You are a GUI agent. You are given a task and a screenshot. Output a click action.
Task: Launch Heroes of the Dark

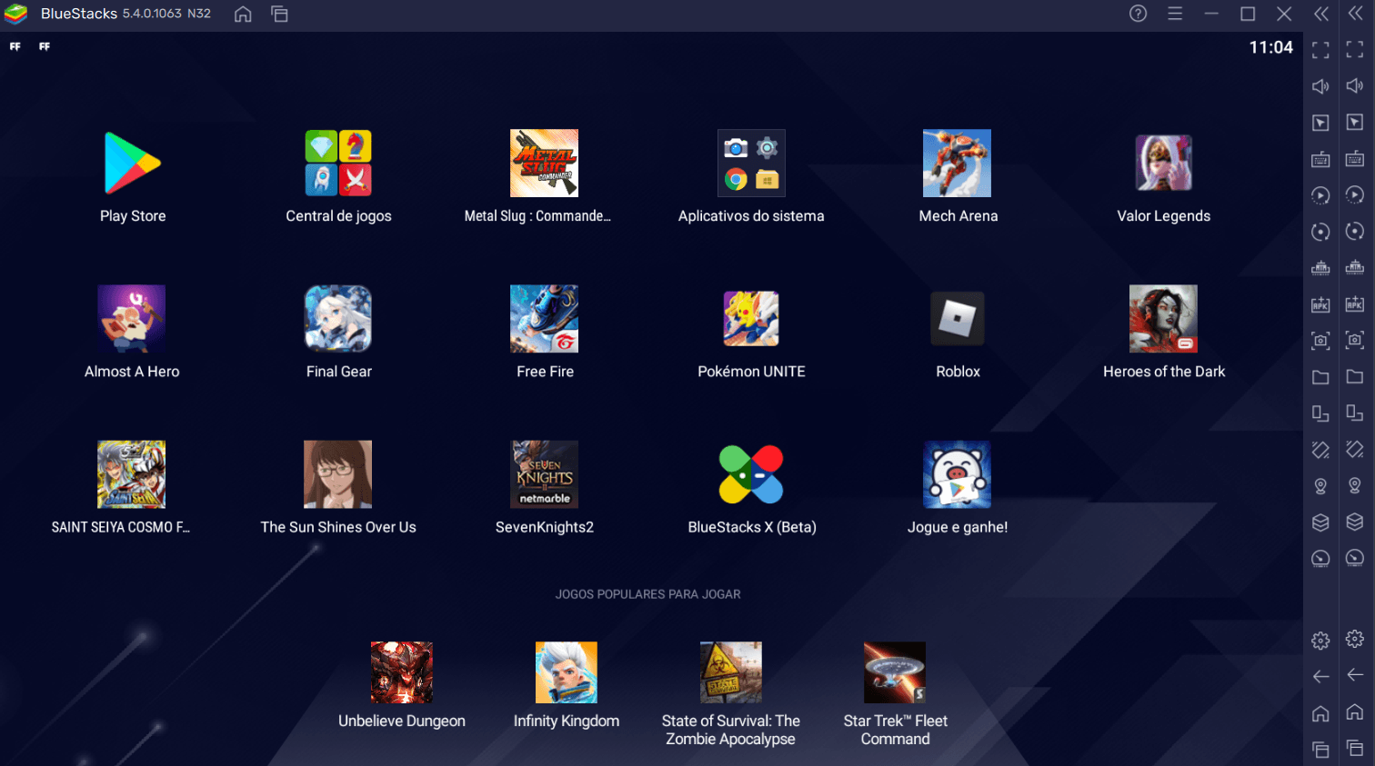click(1163, 319)
